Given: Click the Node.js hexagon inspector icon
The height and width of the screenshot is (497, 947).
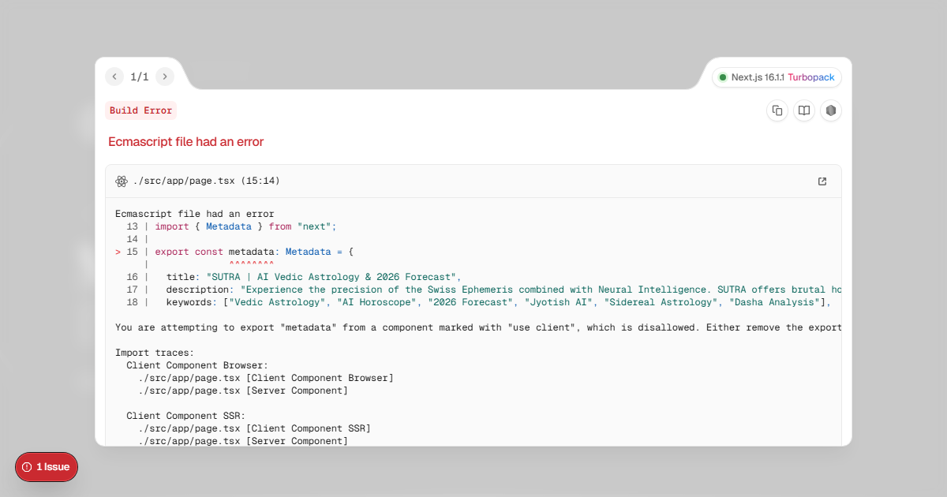Looking at the screenshot, I should [831, 110].
